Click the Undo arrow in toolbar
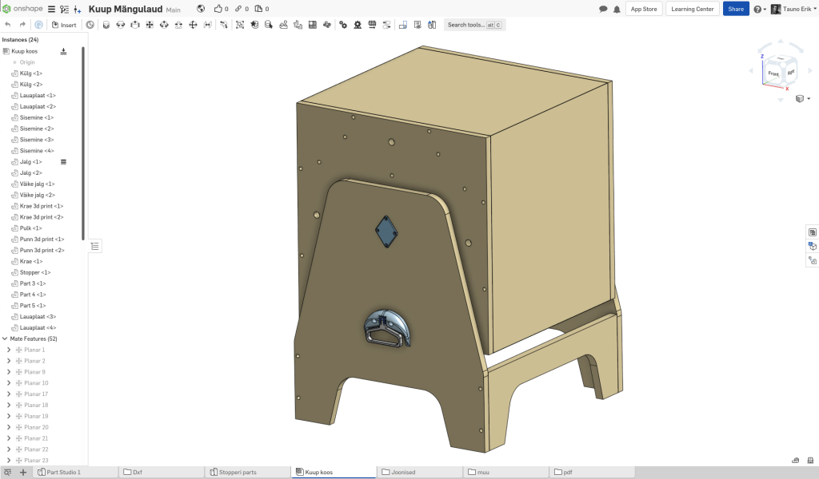Image resolution: width=819 pixels, height=479 pixels. 8,25
